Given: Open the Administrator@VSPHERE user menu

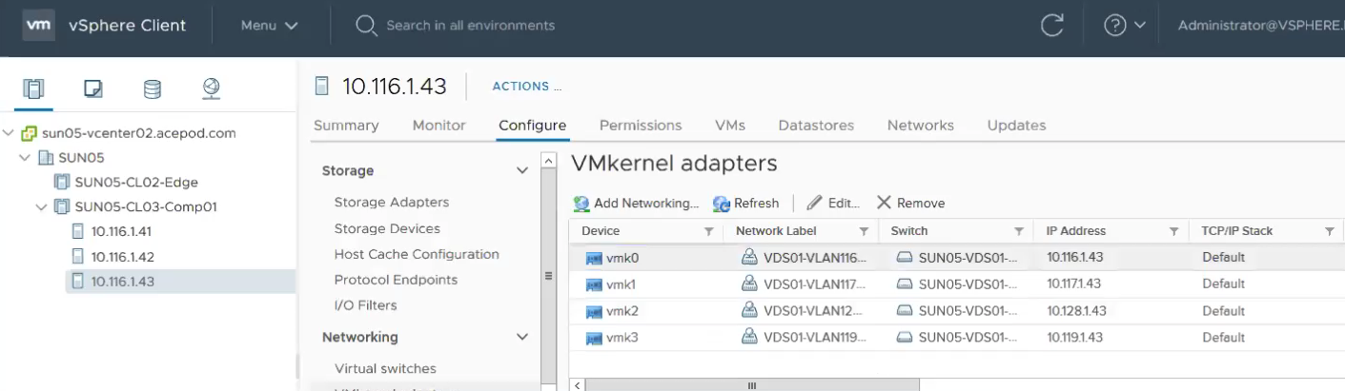Looking at the screenshot, I should tap(1260, 26).
